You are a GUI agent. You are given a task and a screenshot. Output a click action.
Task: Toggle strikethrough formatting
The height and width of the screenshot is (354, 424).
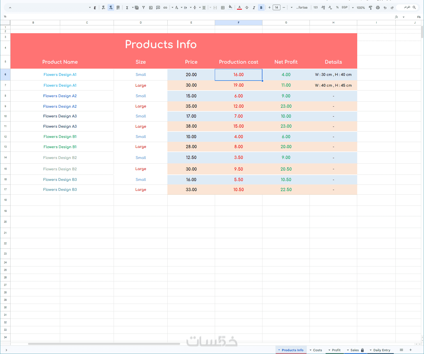(x=247, y=7)
